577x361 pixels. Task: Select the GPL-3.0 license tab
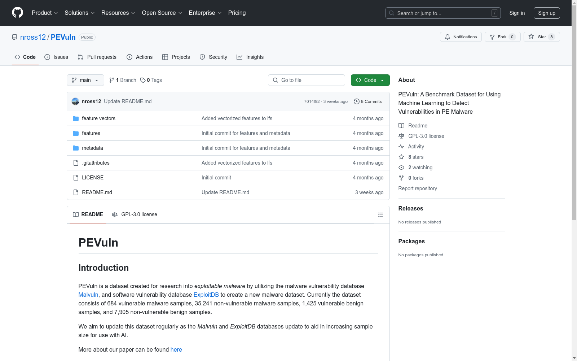[135, 214]
